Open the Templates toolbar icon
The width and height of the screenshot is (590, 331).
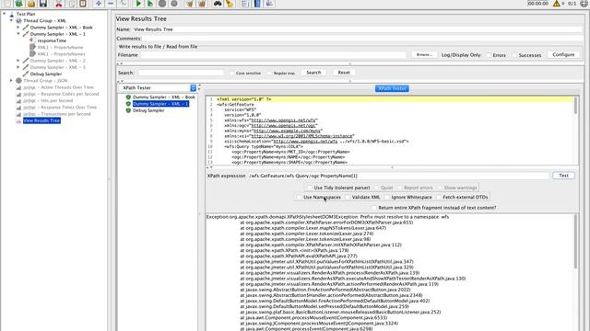click(x=18, y=4)
